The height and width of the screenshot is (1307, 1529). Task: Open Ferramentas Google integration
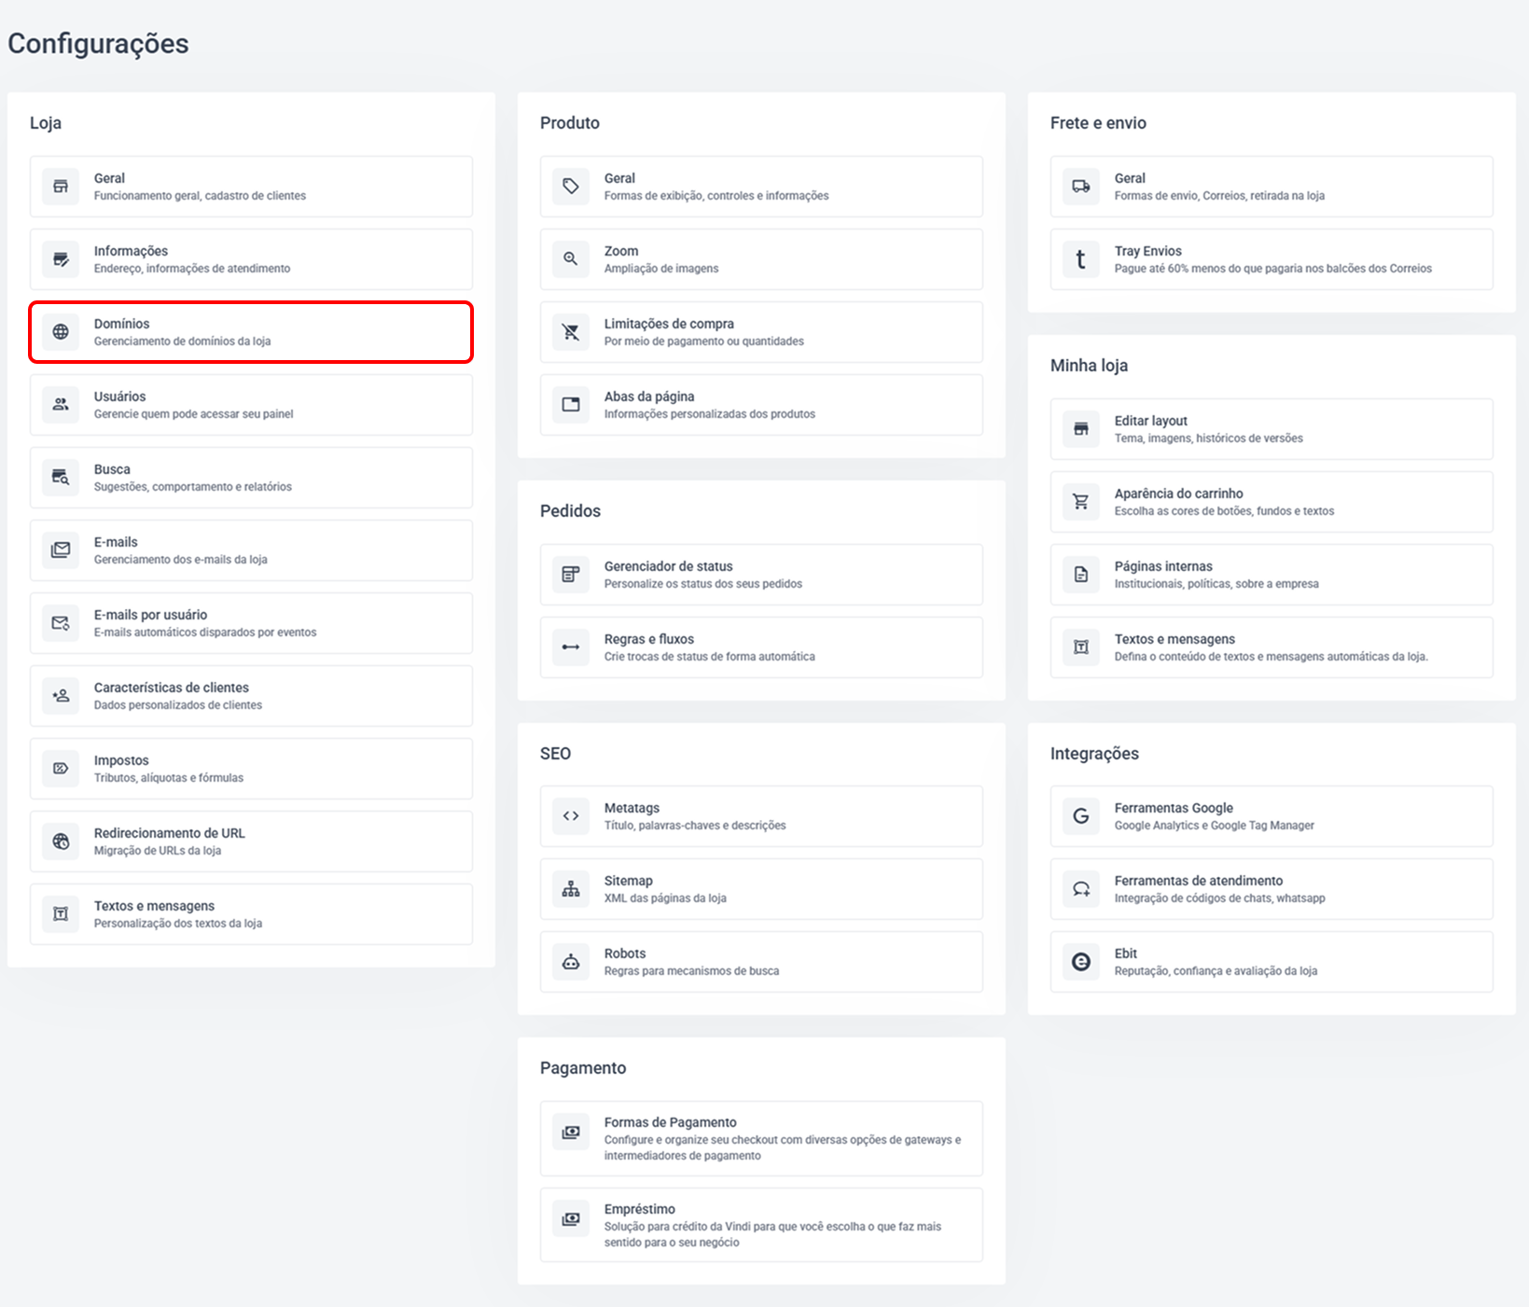coord(1272,816)
